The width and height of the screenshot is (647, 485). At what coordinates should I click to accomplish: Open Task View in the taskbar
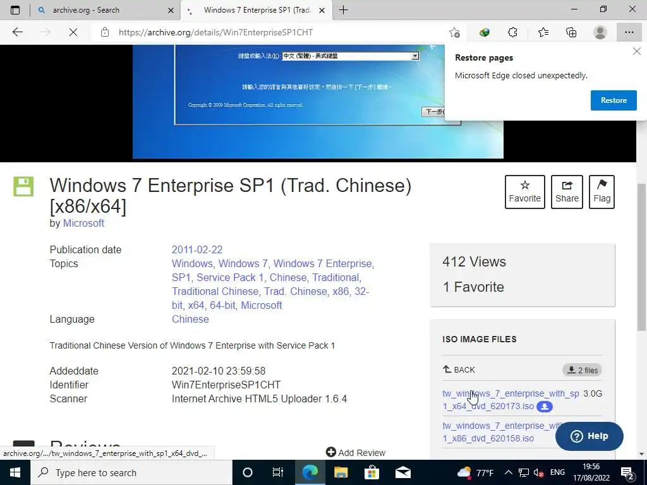[278, 472]
